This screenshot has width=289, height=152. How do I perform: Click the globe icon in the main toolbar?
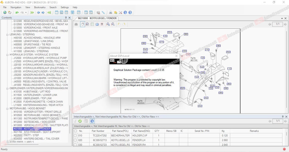click(x=5, y=13)
